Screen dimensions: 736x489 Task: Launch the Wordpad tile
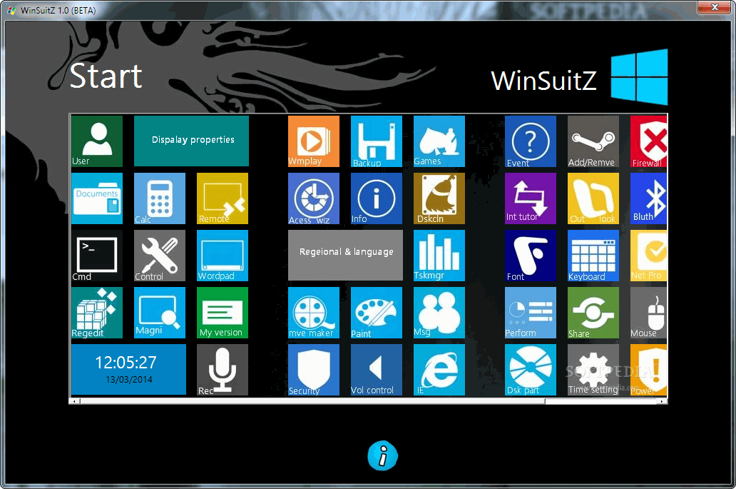(223, 256)
